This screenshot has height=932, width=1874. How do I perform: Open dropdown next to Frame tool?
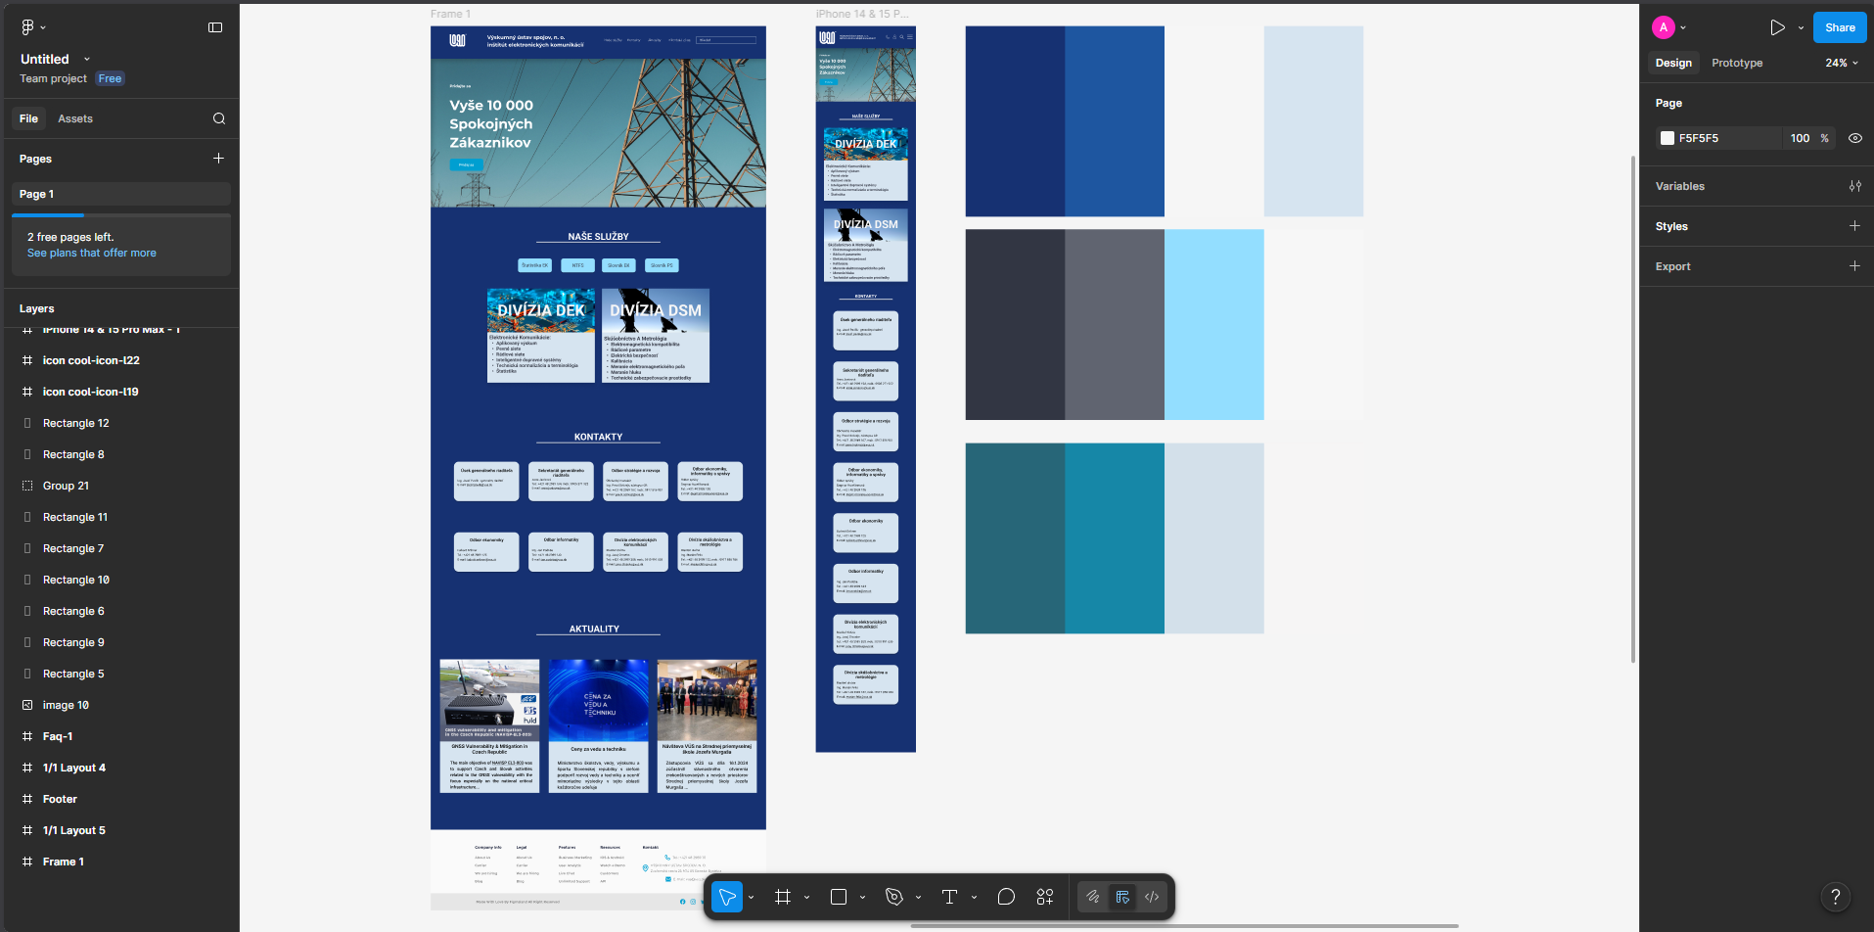(807, 897)
